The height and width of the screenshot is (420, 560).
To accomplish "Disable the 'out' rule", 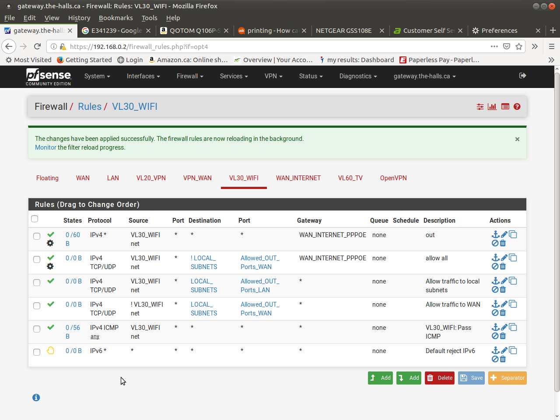I will (x=495, y=243).
